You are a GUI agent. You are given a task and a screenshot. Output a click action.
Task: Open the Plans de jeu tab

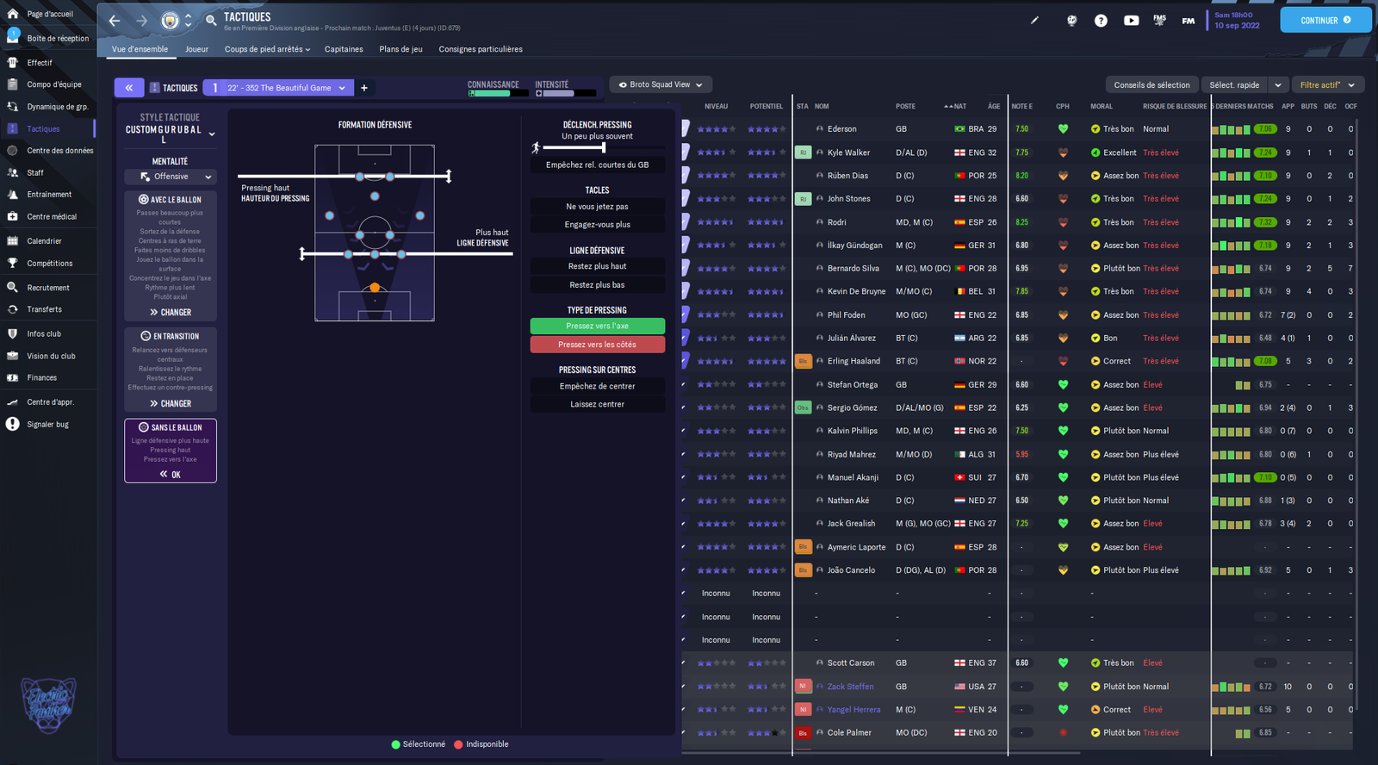(400, 49)
